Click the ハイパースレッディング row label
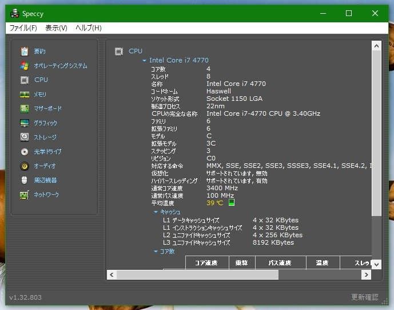394x310 pixels. pos(174,181)
